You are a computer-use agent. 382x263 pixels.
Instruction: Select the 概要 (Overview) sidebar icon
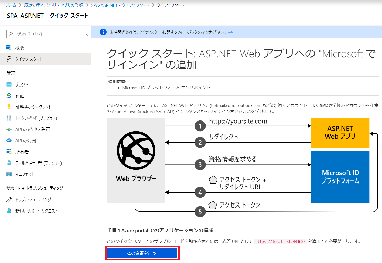coord(9,48)
